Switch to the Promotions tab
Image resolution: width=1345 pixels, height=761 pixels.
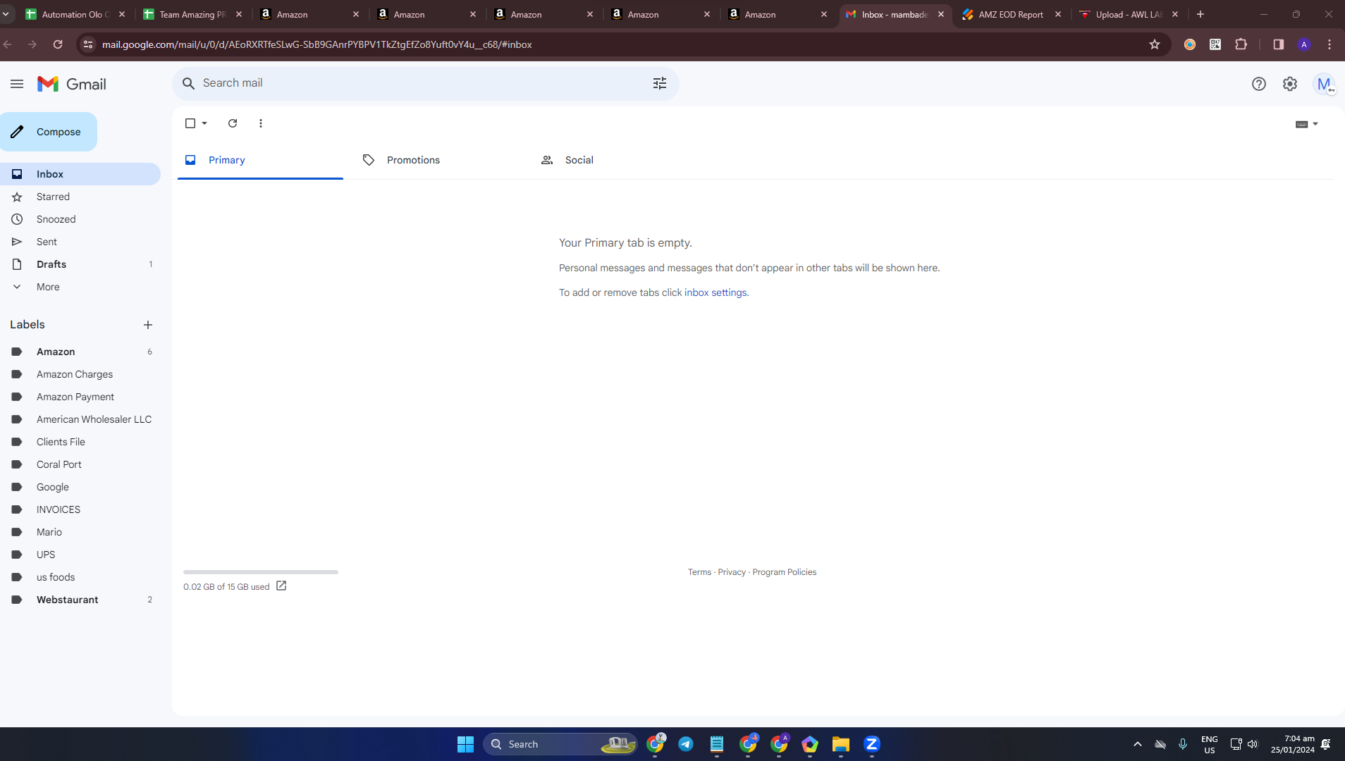tap(438, 160)
